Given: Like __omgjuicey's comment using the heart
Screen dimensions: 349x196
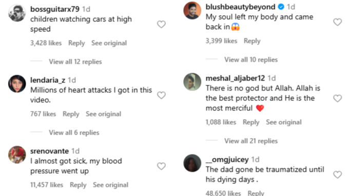Looking at the screenshot, I should (337, 175).
